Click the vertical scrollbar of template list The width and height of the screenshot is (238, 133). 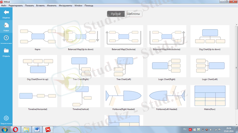pyautogui.click(x=236, y=68)
